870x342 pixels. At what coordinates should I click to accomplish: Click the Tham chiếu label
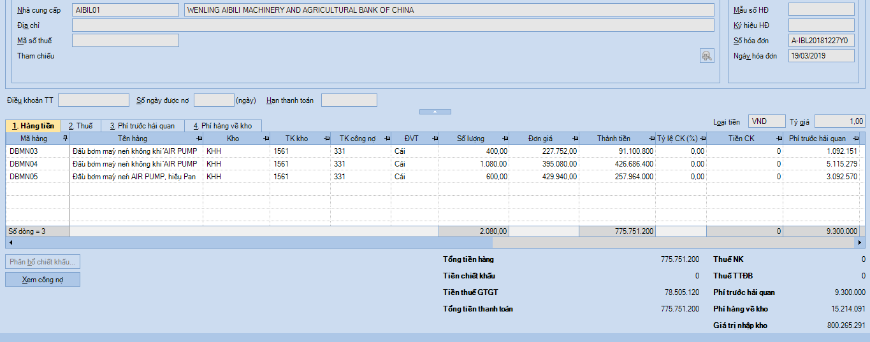point(36,56)
